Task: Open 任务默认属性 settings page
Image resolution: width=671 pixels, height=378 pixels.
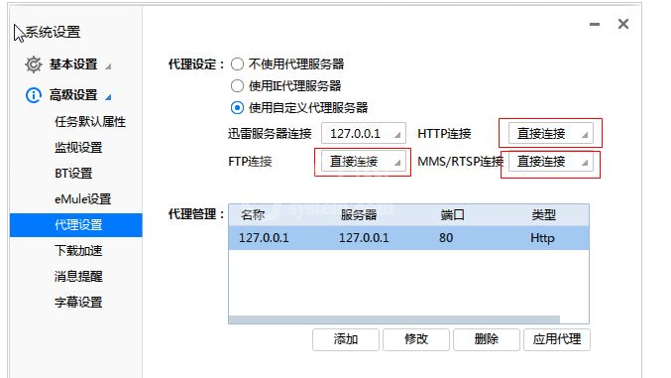Action: pyautogui.click(x=90, y=122)
